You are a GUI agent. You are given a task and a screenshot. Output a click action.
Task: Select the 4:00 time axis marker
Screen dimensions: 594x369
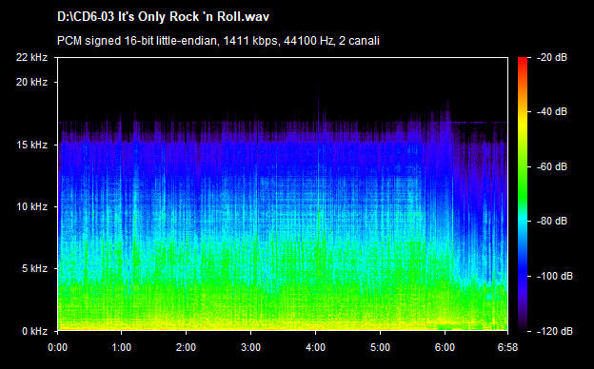coord(316,347)
